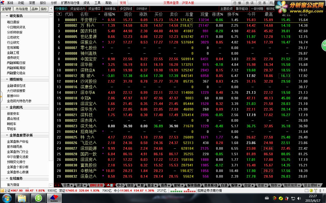Click the Windows Start button
Image resolution: width=326 pixels, height=203 pixels.
click(6, 198)
